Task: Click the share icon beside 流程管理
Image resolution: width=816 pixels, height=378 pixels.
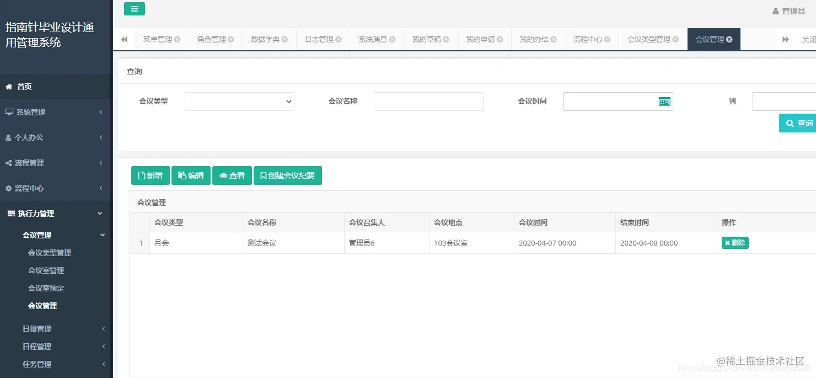Action: point(8,163)
